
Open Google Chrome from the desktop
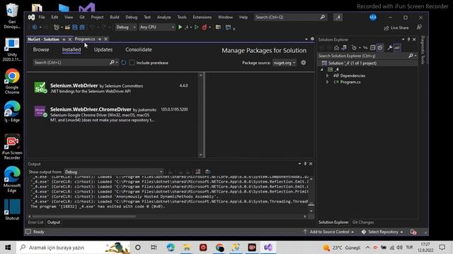12,81
